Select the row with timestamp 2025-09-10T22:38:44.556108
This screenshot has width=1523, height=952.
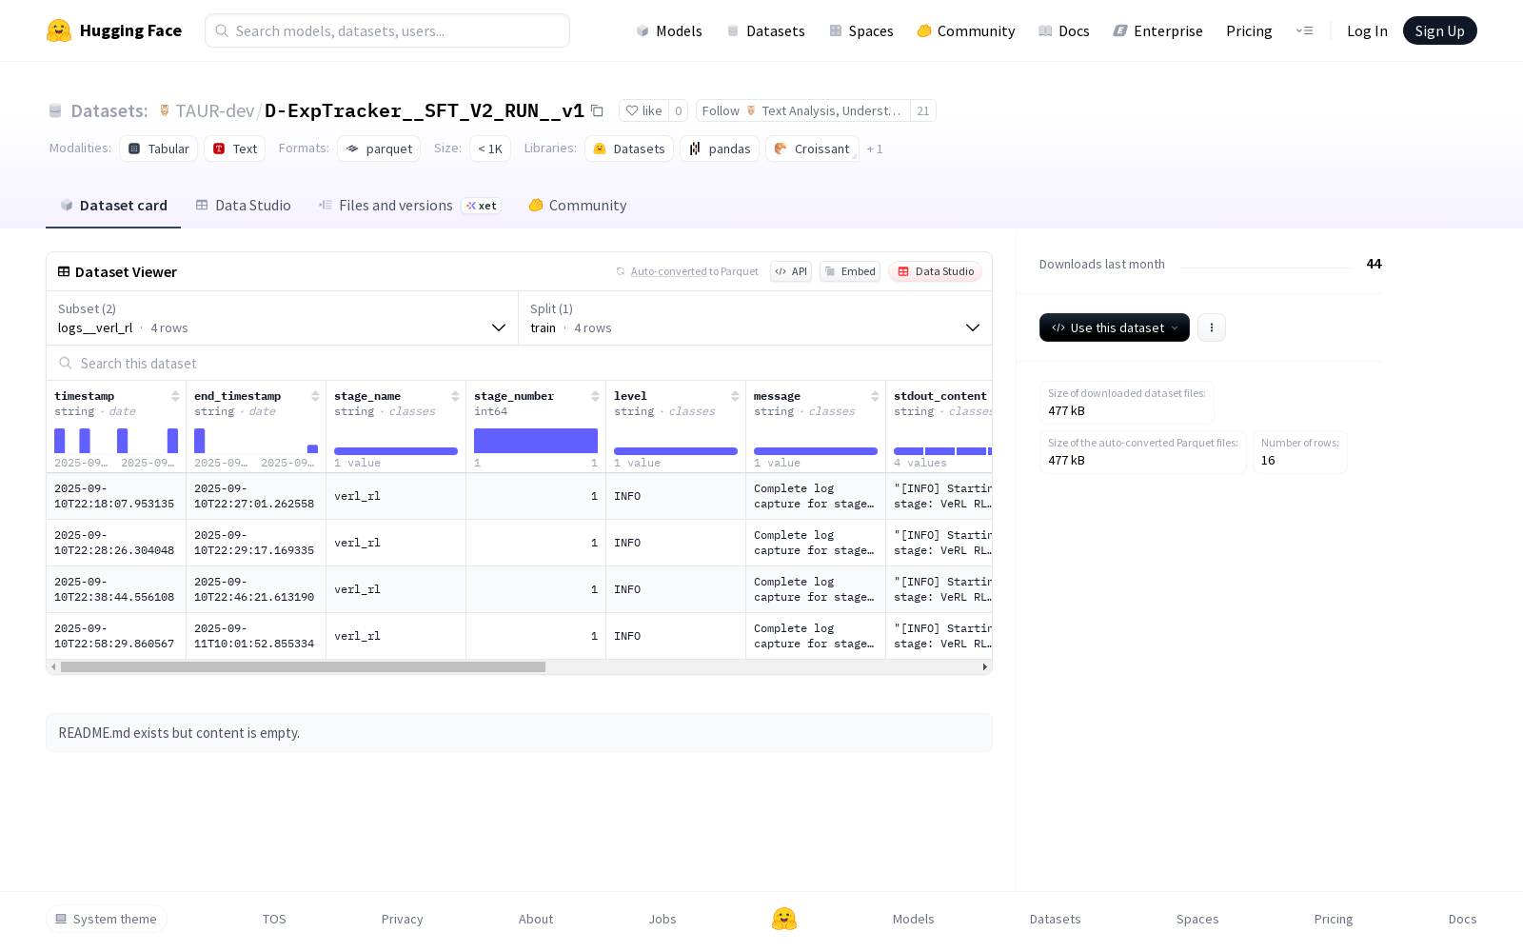(519, 589)
